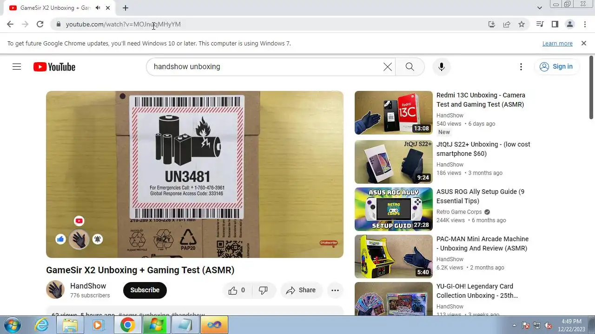The width and height of the screenshot is (595, 334).
Task: Open ASUS ROG Ally Setup Guide thumbnail
Action: coord(394,209)
